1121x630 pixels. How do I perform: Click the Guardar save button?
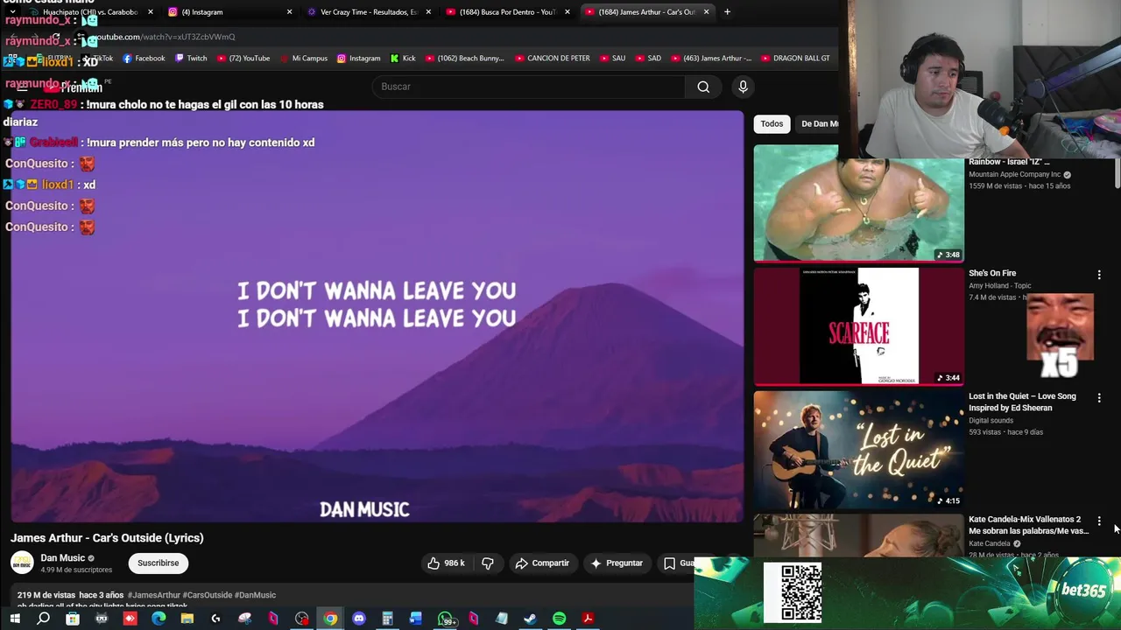679,563
